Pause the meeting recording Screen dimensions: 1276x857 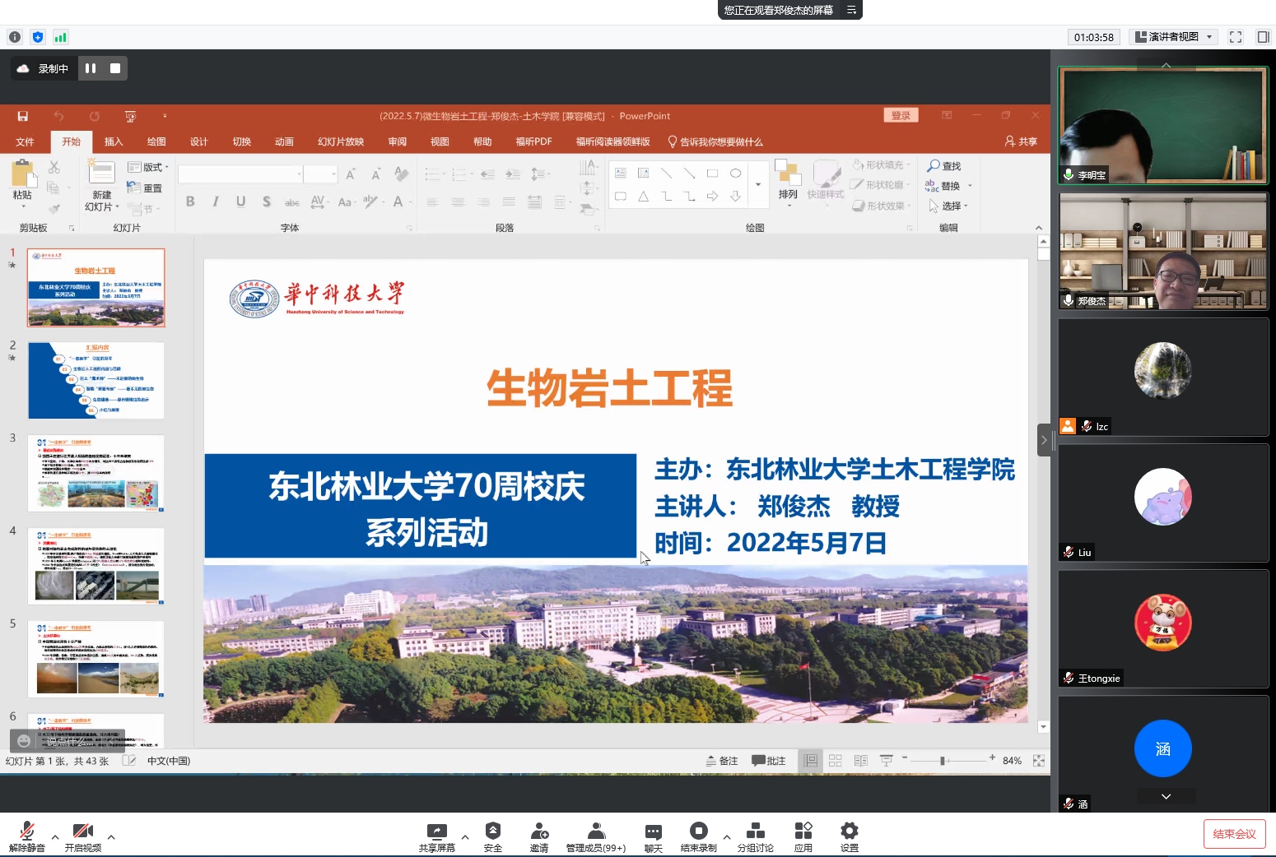point(91,69)
